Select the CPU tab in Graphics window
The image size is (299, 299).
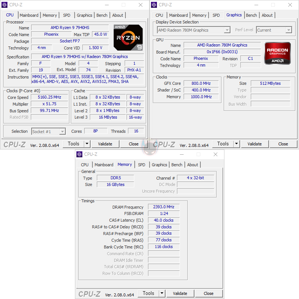159,15
